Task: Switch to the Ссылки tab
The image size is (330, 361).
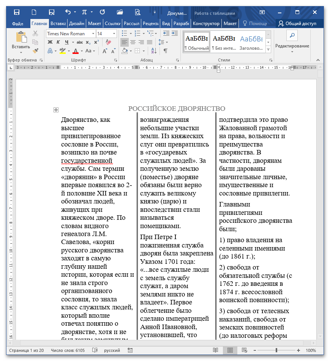Action: point(113,24)
